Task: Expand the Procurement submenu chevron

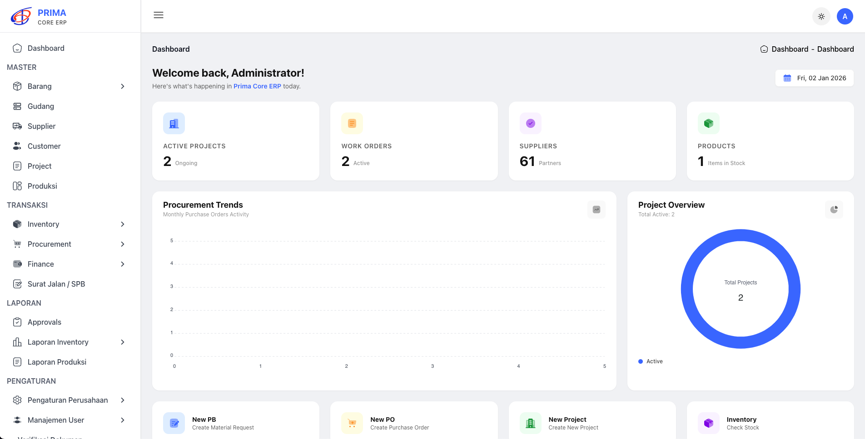Action: point(123,244)
